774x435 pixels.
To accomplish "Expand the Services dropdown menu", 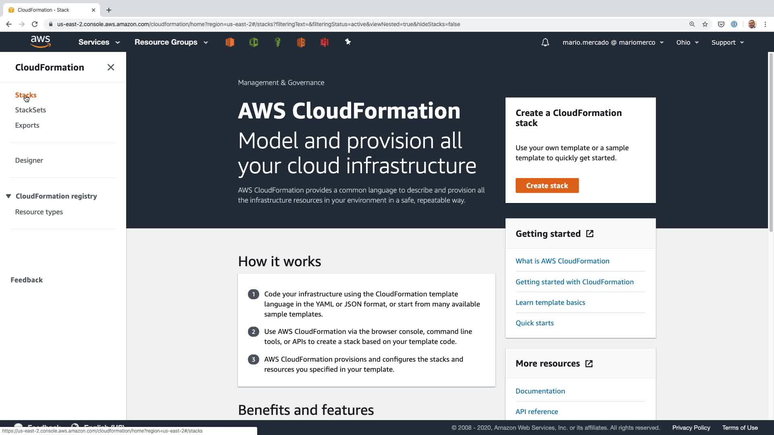I will coord(99,42).
